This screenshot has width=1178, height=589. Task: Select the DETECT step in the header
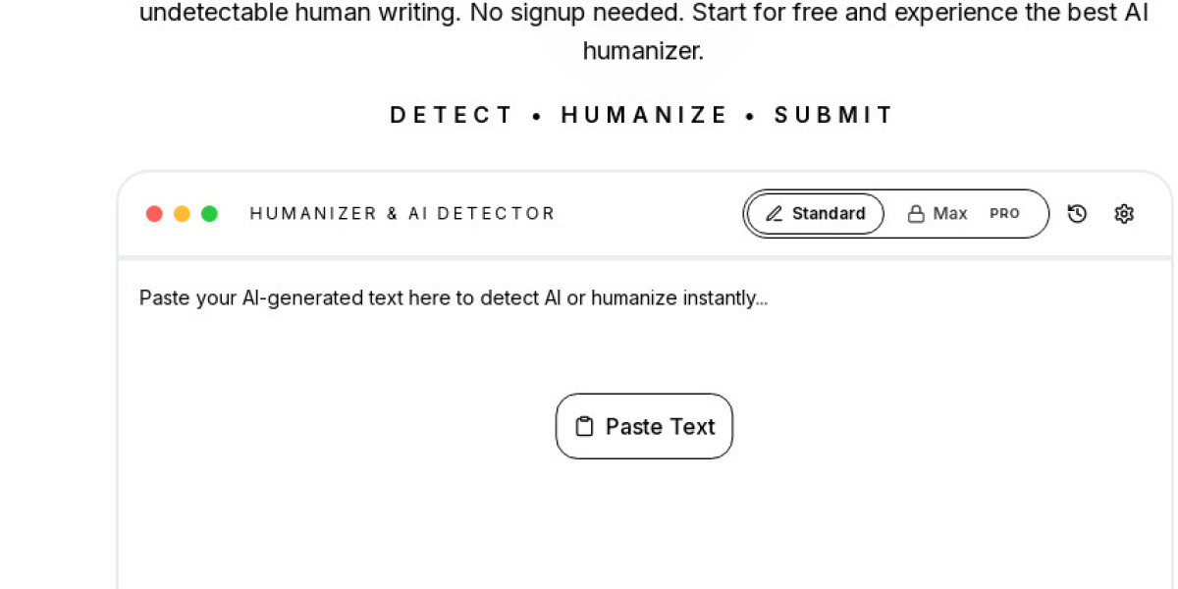452,115
